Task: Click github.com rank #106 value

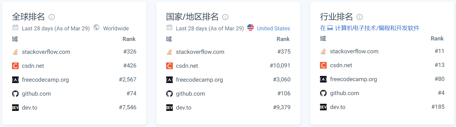Action: 284,93
